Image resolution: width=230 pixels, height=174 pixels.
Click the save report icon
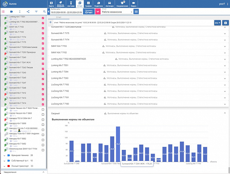225,23
